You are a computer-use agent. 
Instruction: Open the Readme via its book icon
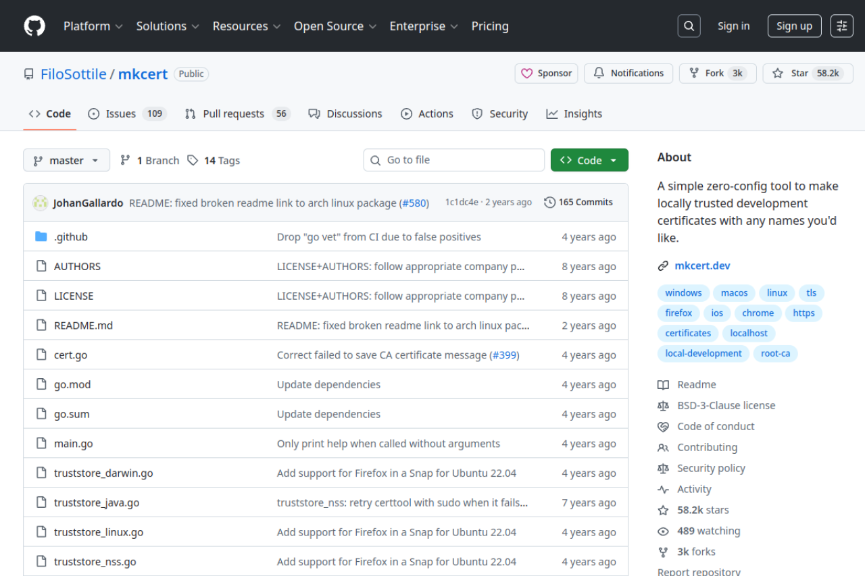663,384
